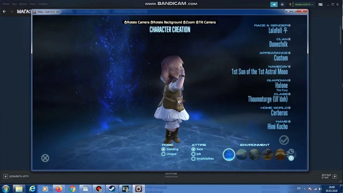The height and width of the screenshot is (193, 343).
Task: Select the Unique pose option
Action: click(x=169, y=154)
